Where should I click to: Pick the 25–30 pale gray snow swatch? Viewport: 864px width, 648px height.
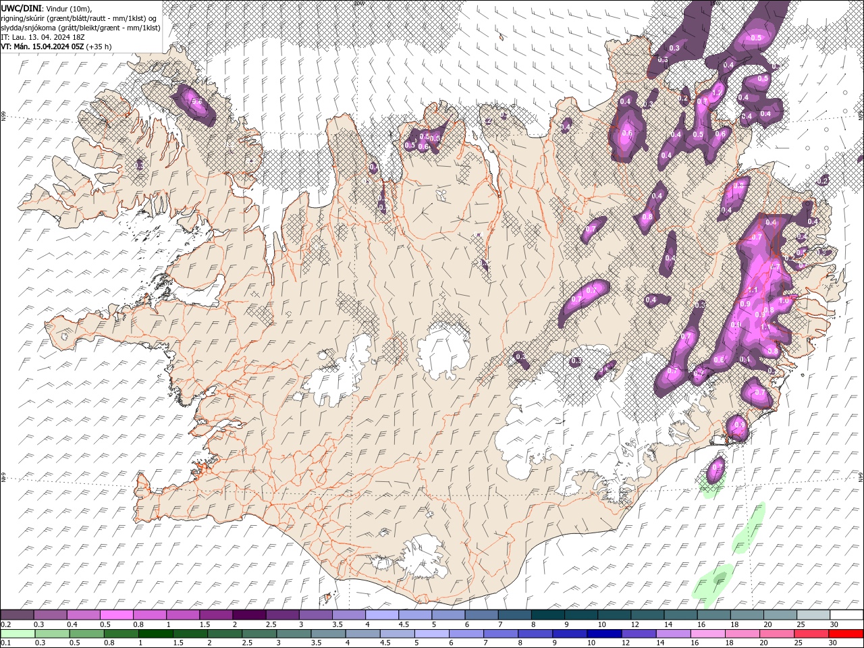[813, 614]
